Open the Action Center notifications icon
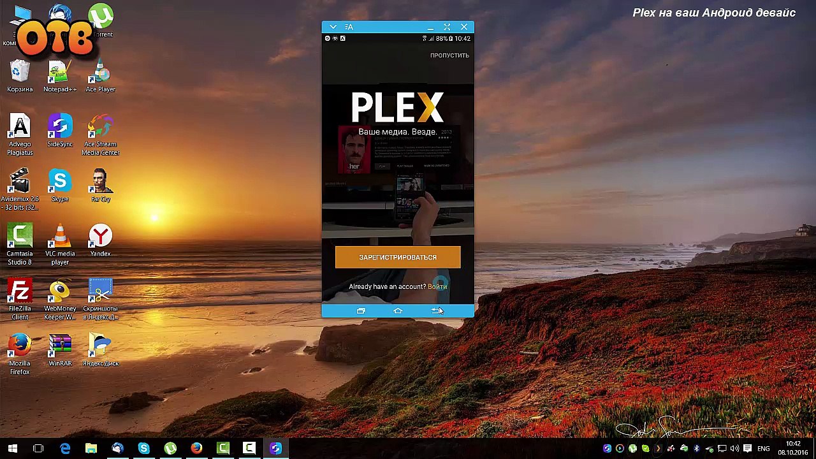The image size is (816, 459). point(747,449)
